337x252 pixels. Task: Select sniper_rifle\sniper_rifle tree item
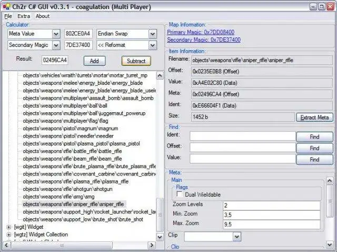pyautogui.click(x=73, y=204)
